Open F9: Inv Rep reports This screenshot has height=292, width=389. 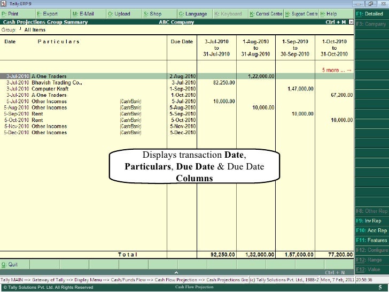[372, 221]
